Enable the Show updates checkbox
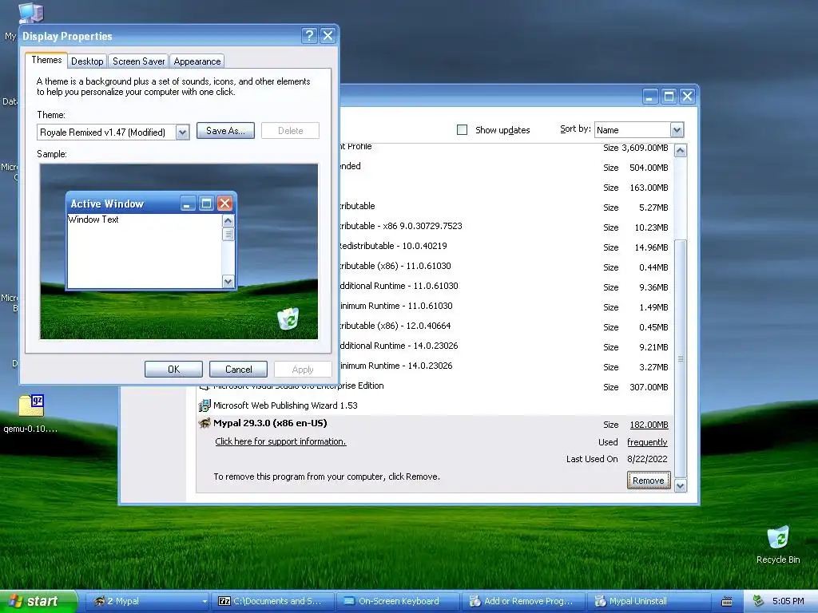Screen dimensions: 818x613 pyautogui.click(x=463, y=130)
